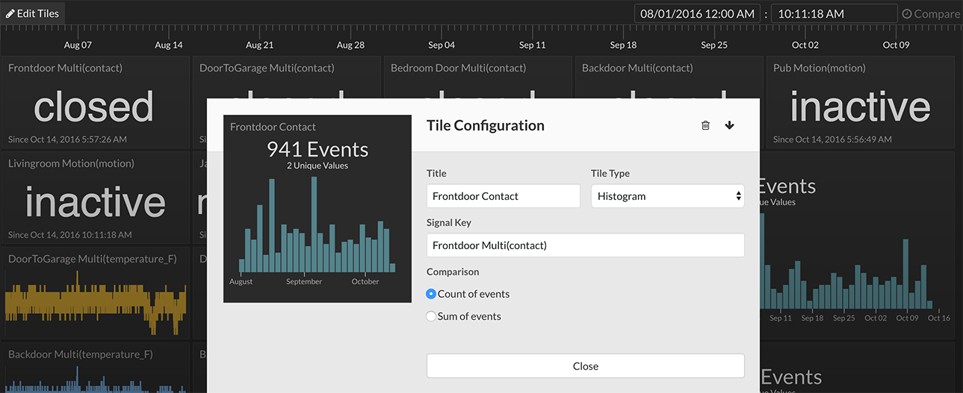This screenshot has height=393, width=963.
Task: Click the Oct 02 mark on timeline
Action: pos(805,45)
